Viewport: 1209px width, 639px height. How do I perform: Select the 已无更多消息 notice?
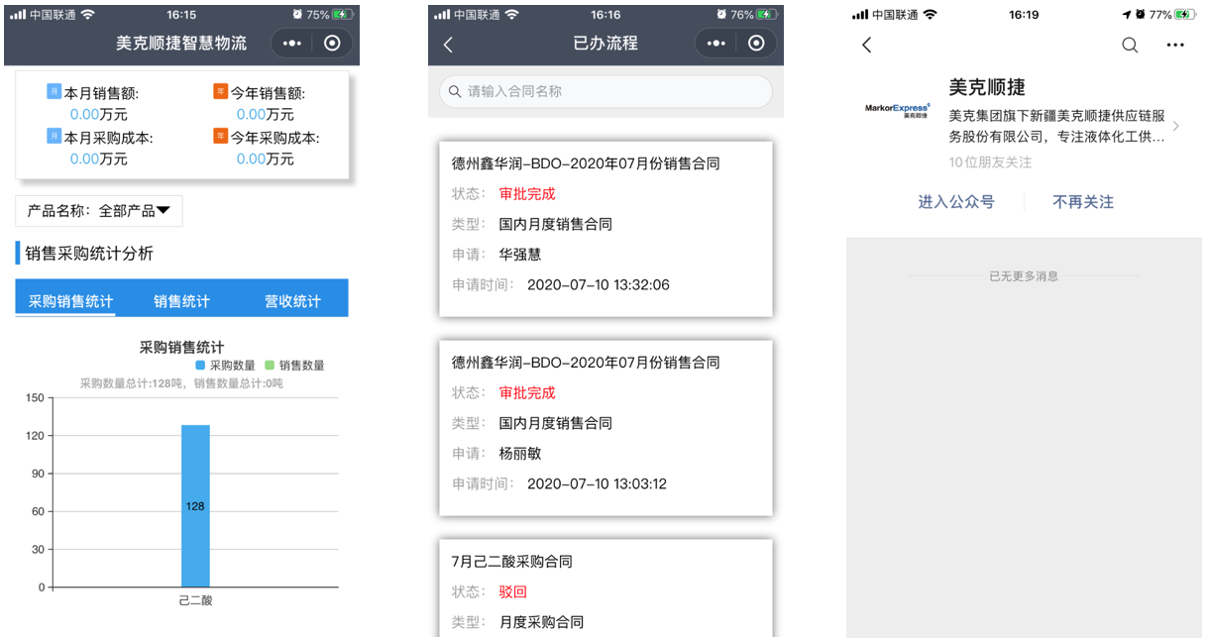coord(1024,275)
